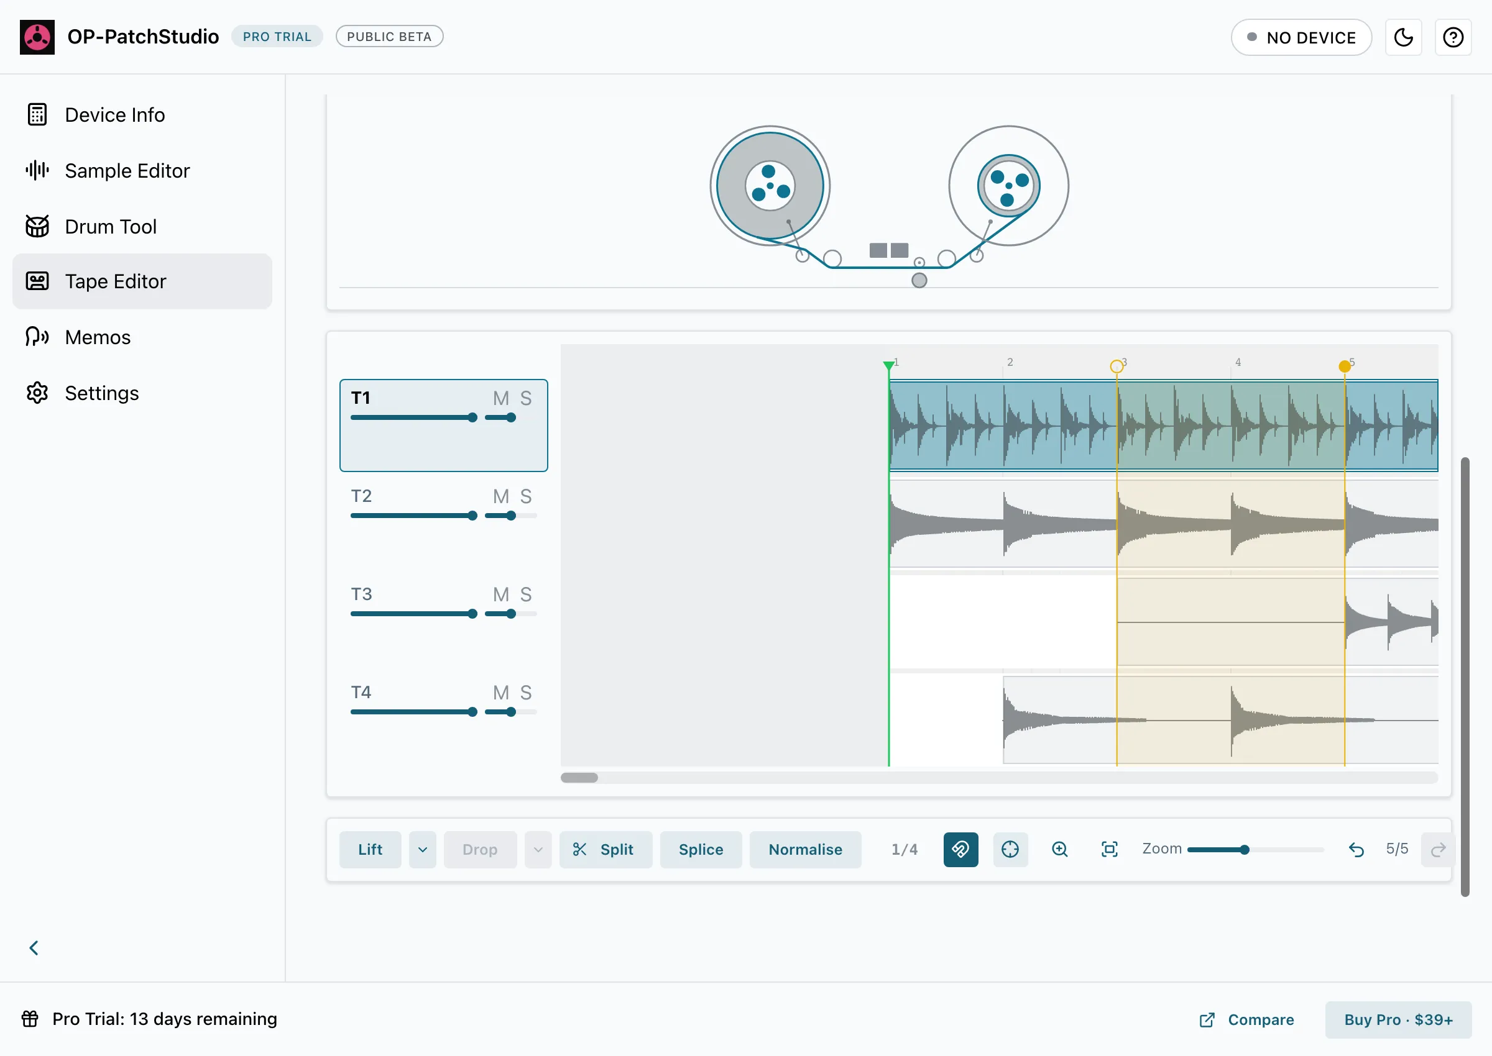This screenshot has width=1492, height=1056.
Task: Solo track T3 with S
Action: coord(526,594)
